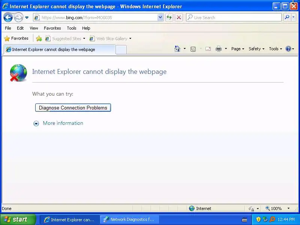Open Suggested Sites link

point(65,39)
